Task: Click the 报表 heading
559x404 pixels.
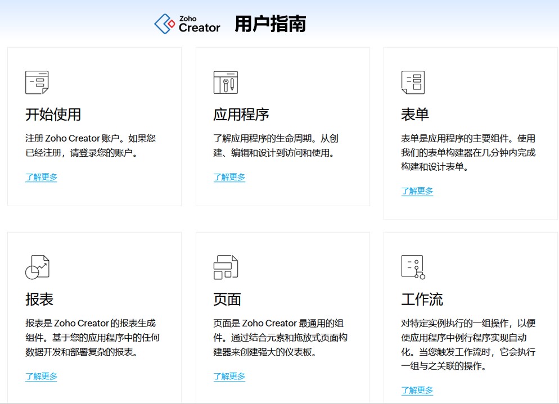Action: point(39,299)
